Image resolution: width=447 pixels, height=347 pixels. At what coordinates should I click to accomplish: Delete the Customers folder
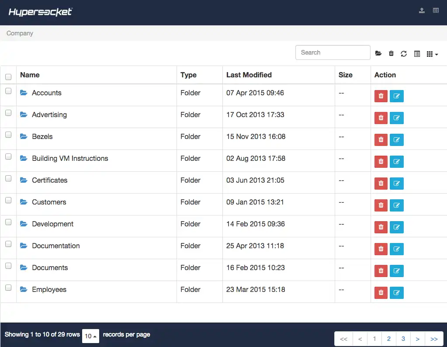pyautogui.click(x=381, y=205)
